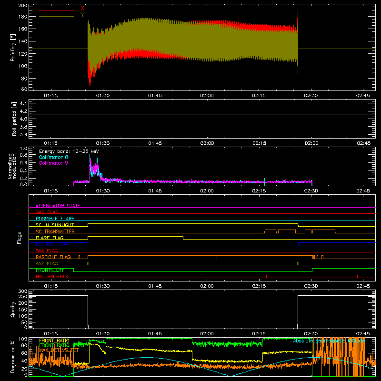
Task: Click the SAA_FLAG label
Action: [47, 251]
